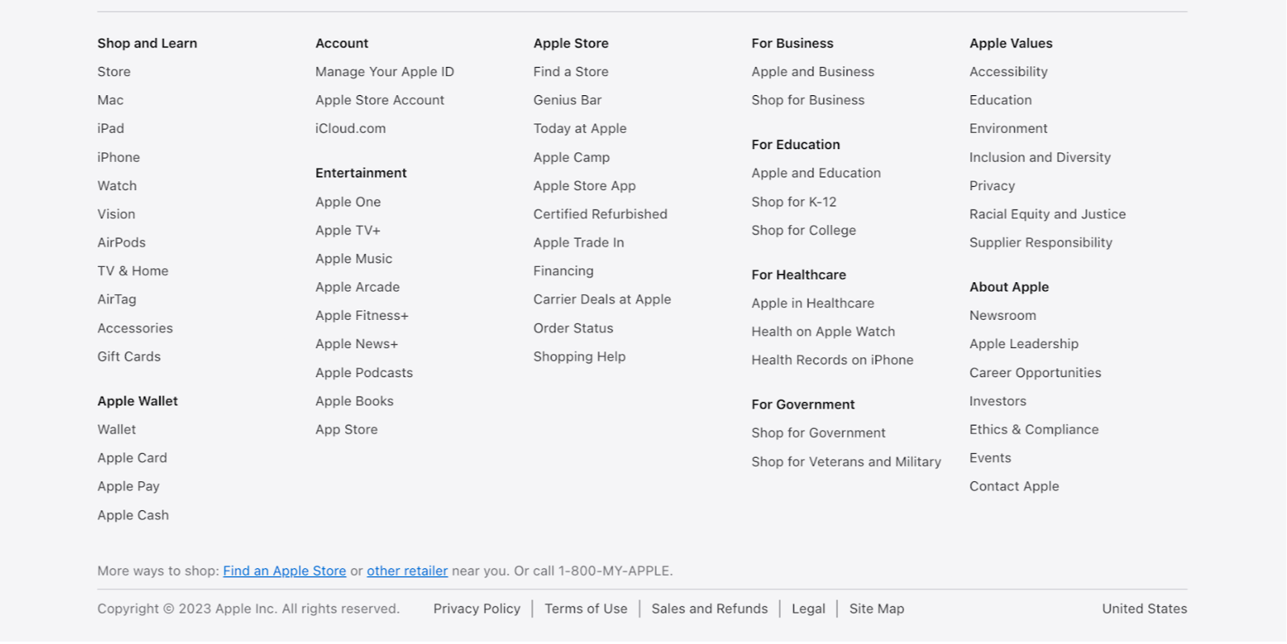Open Today at Apple link
Image resolution: width=1287 pixels, height=644 pixels.
tap(579, 128)
